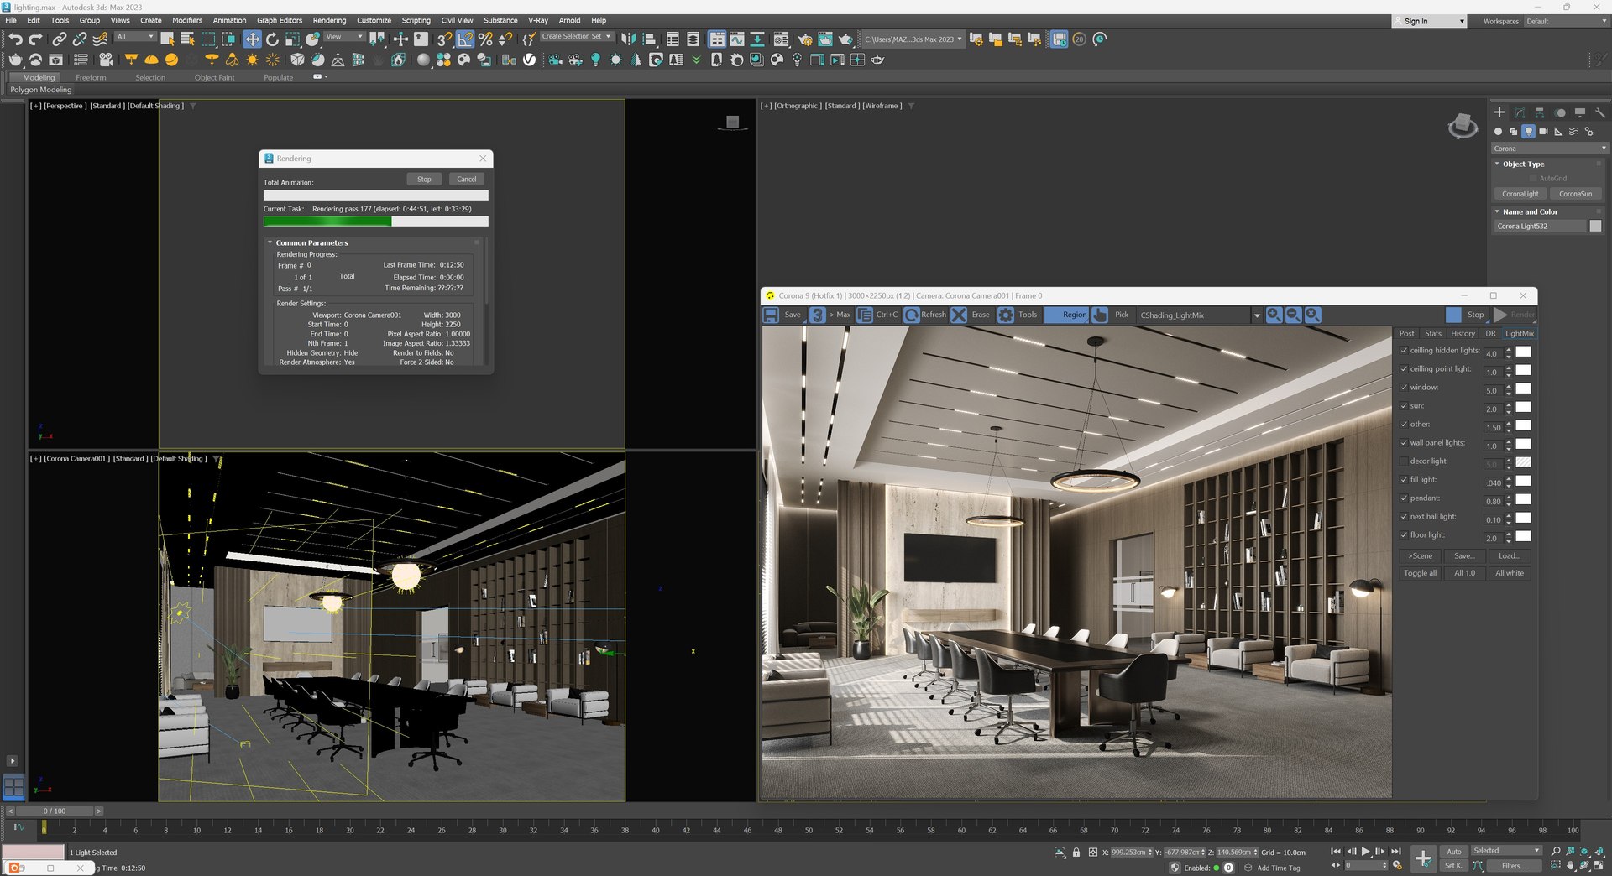Viewport: 1612px width, 876px height.
Task: Open the selection filter All dropdown
Action: [135, 37]
